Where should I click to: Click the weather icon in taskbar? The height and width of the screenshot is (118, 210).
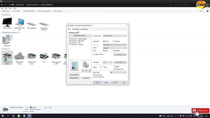click(160, 116)
